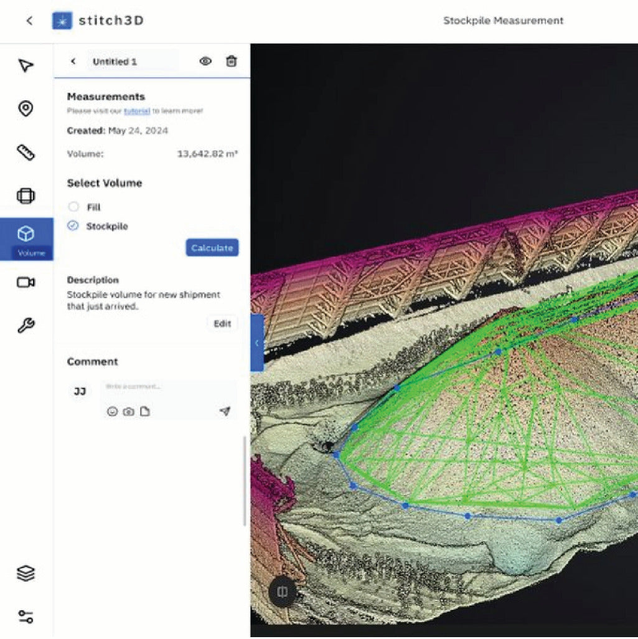Open the sliders settings icon
This screenshot has width=638, height=639.
26,617
